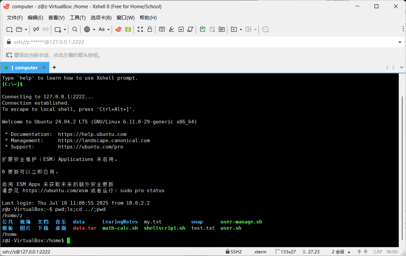
Task: Open the 编辑(E) menu
Action: pos(35,17)
